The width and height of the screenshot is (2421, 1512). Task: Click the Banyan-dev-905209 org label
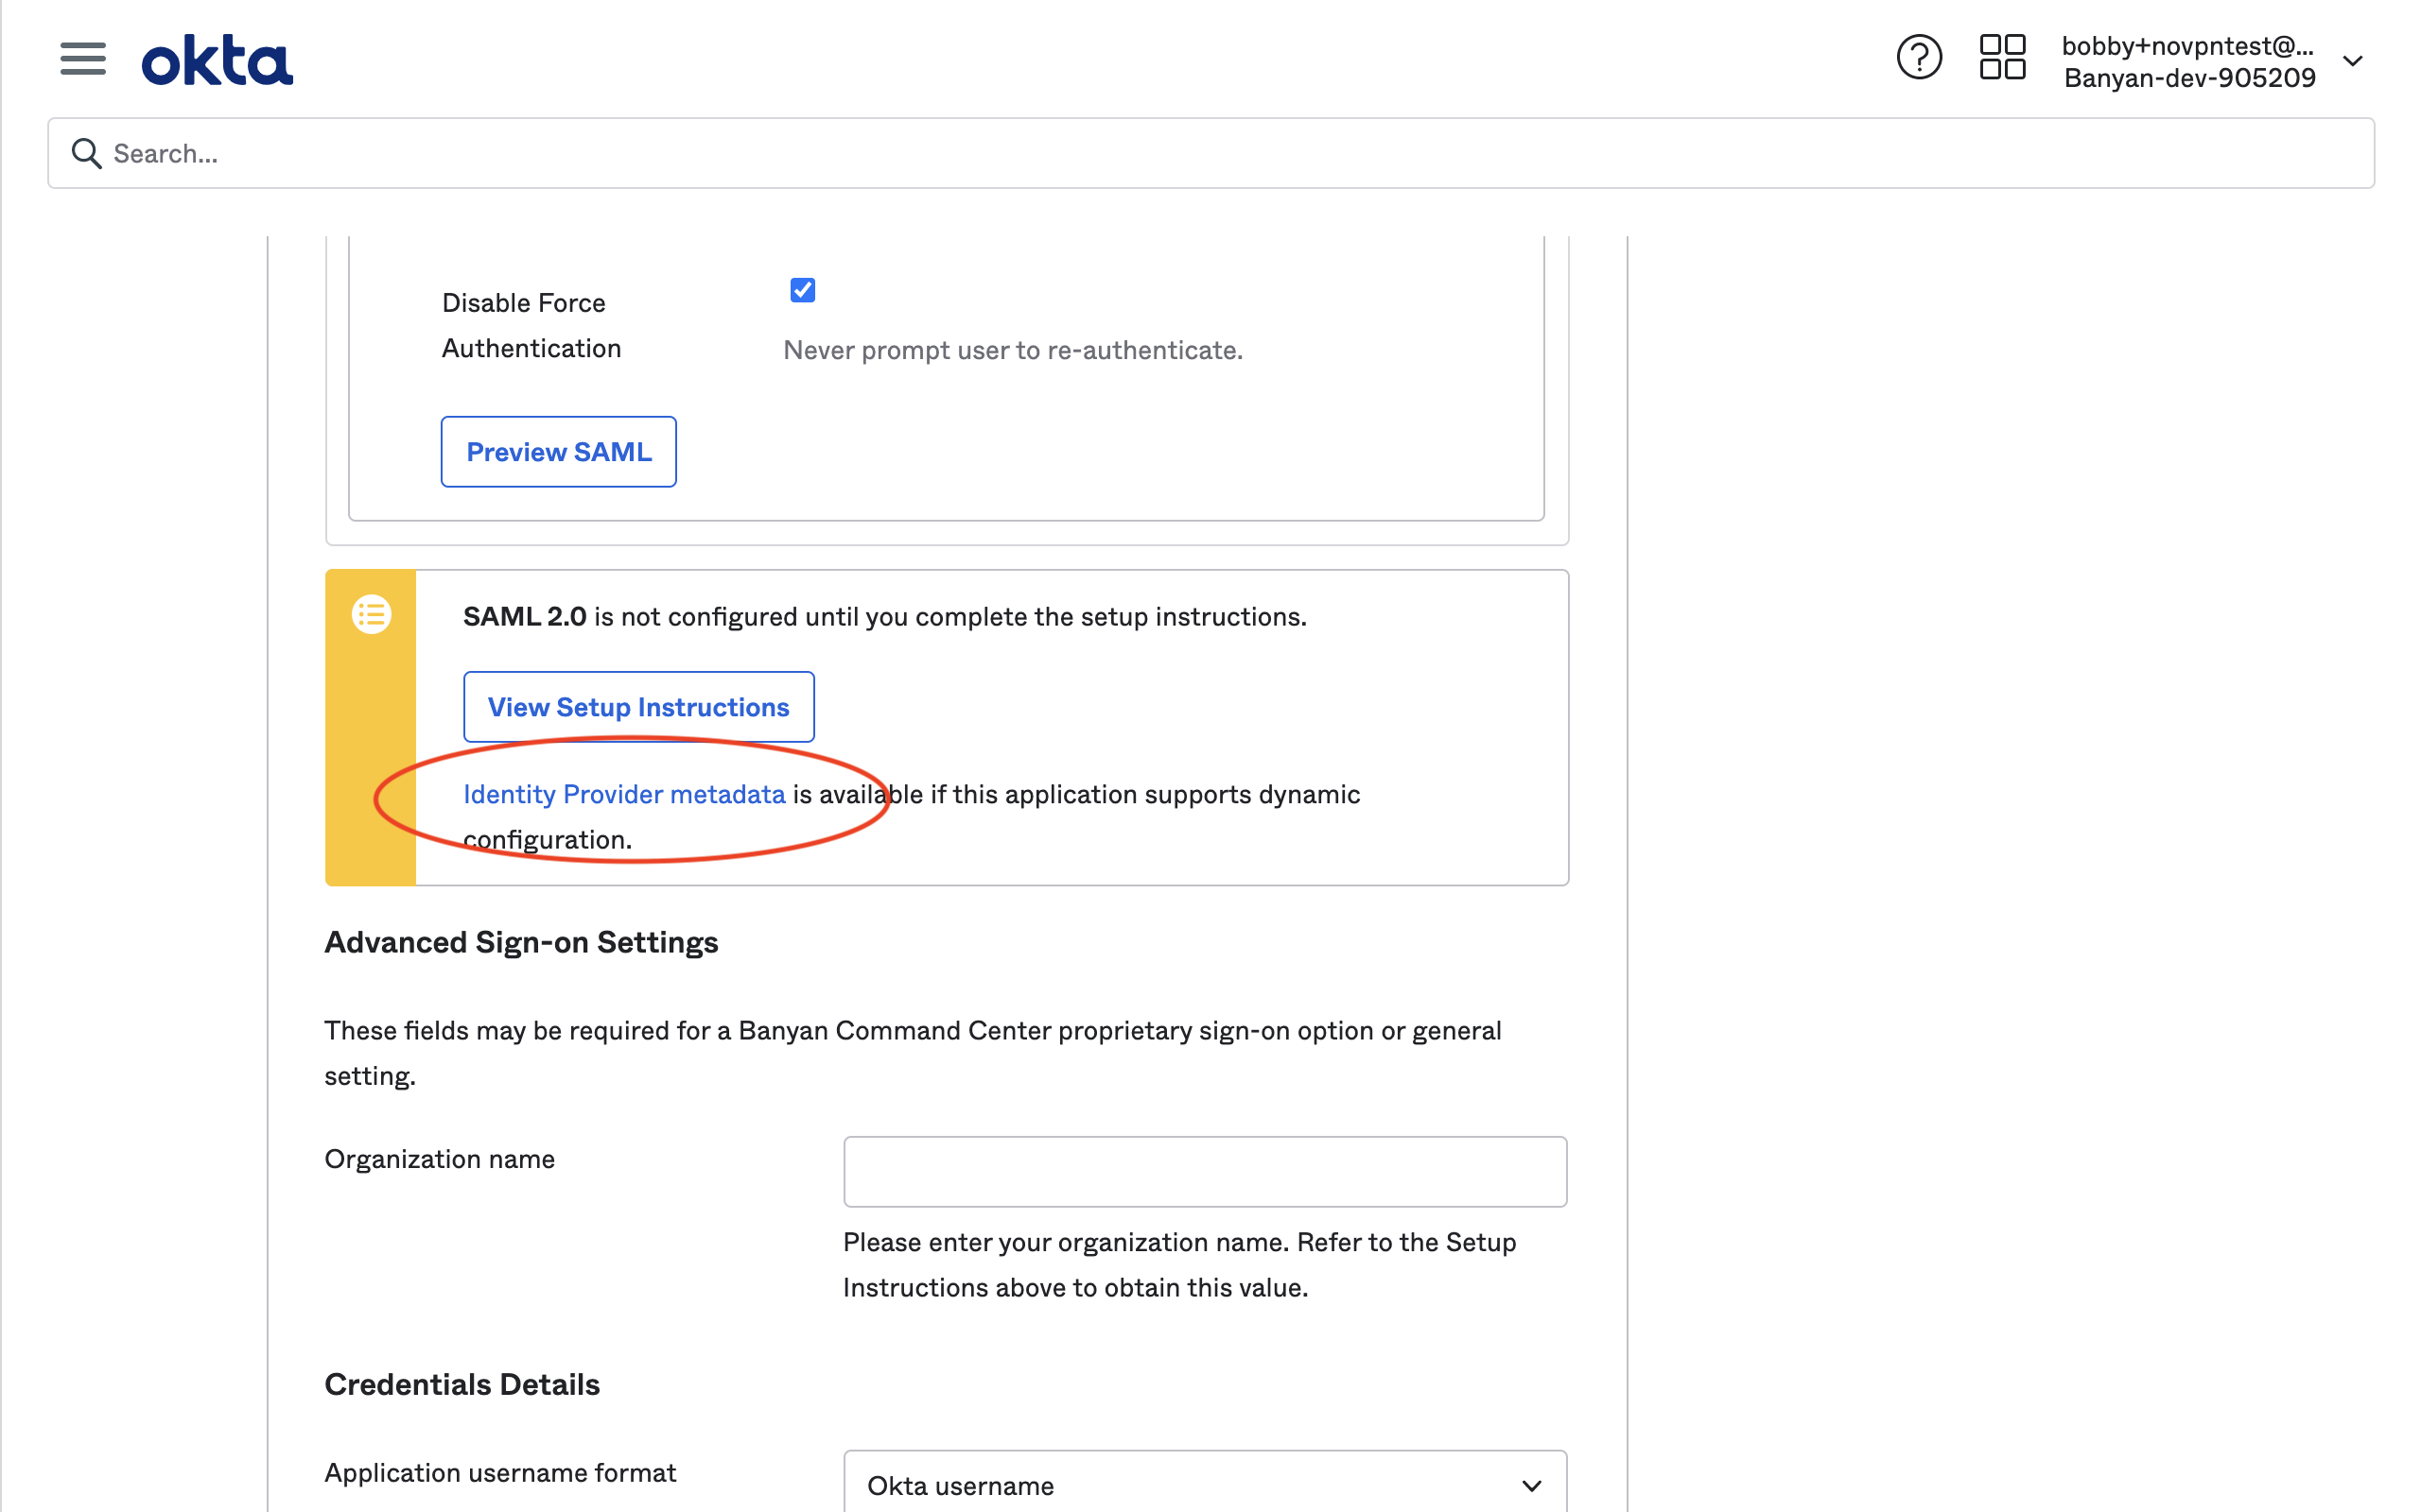tap(2189, 78)
